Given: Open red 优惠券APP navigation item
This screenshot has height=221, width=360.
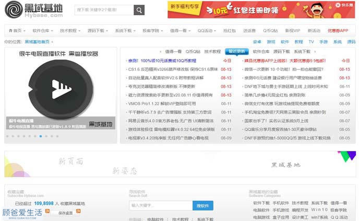Looking at the screenshot, I should click(x=338, y=31).
